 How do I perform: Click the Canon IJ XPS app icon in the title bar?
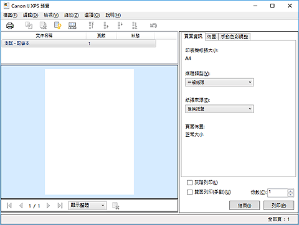pyautogui.click(x=6, y=6)
